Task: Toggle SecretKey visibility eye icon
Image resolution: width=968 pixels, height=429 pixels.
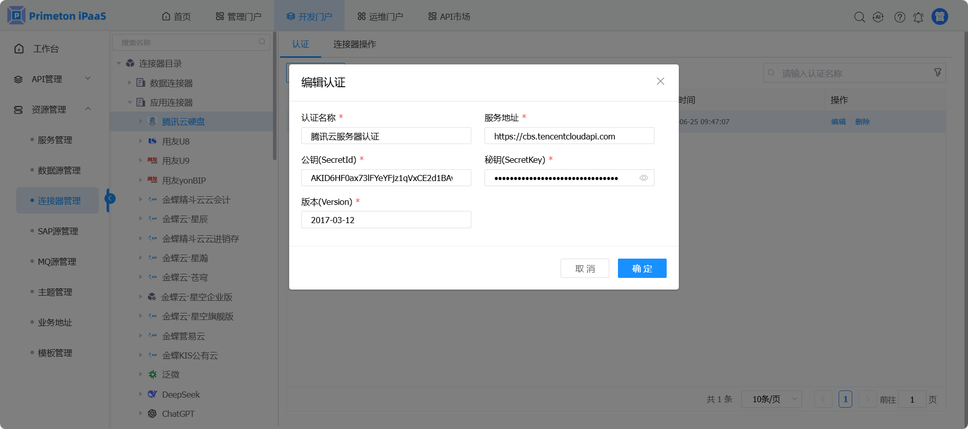Action: point(643,178)
